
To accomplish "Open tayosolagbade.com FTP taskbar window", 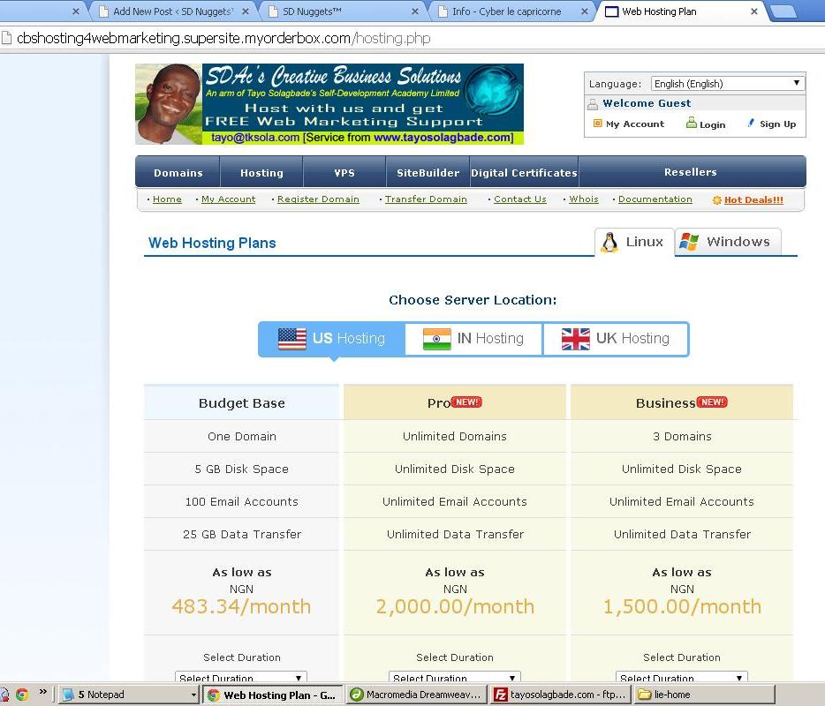I will pyautogui.click(x=560, y=695).
